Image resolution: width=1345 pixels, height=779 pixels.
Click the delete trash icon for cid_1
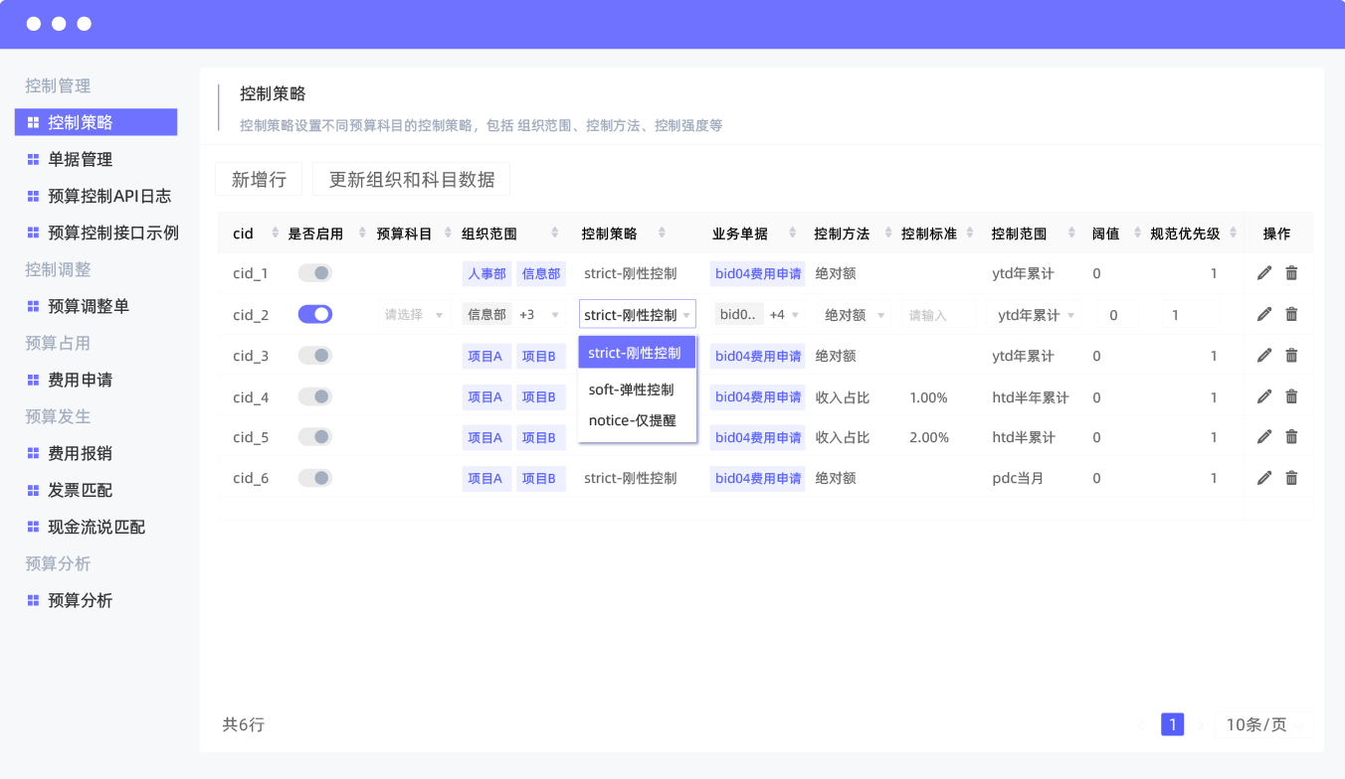[x=1291, y=273]
